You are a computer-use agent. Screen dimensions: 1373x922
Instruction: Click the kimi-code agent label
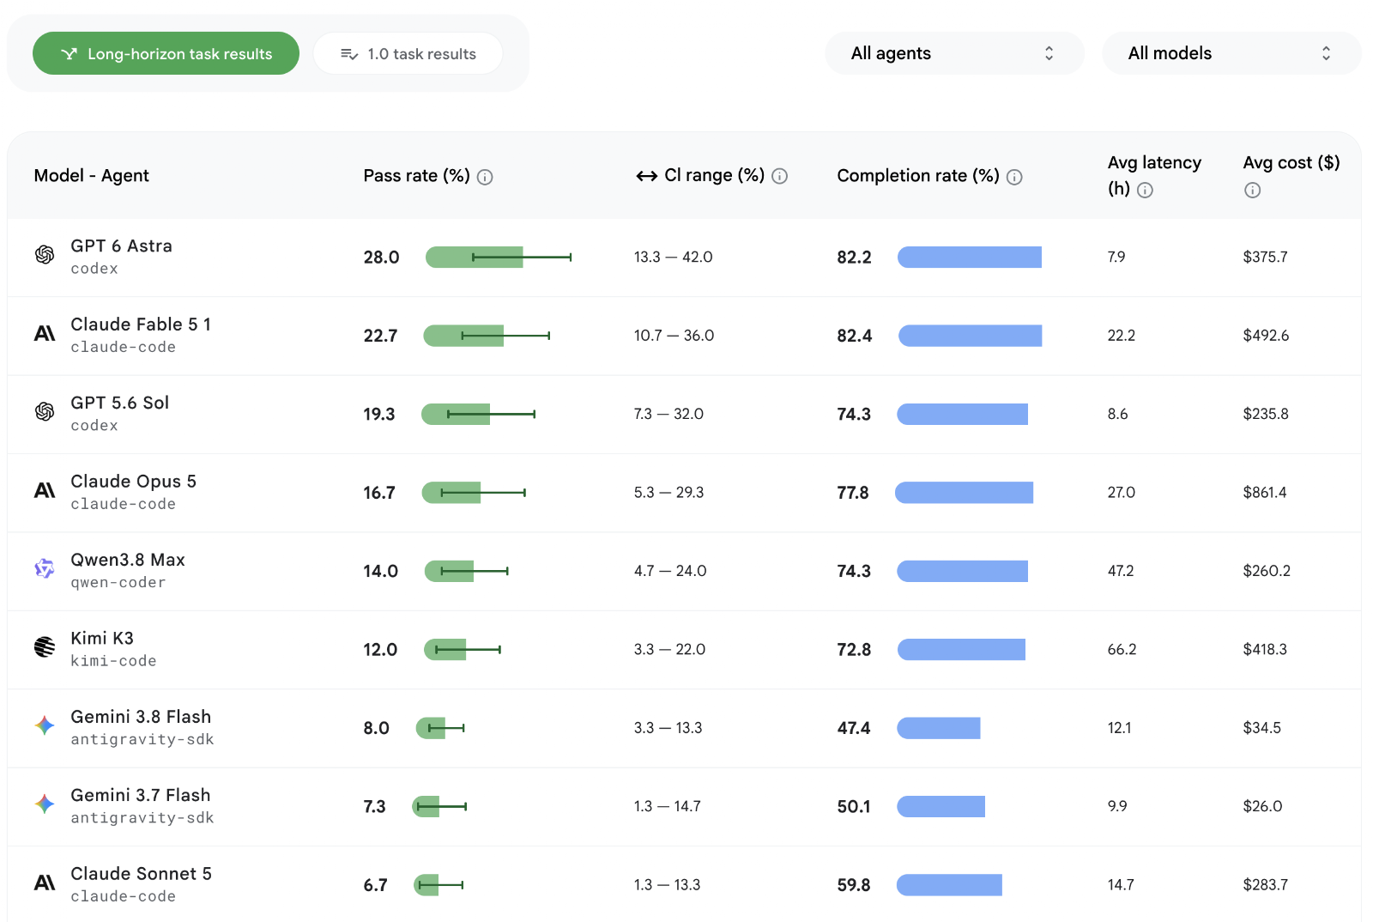113,661
